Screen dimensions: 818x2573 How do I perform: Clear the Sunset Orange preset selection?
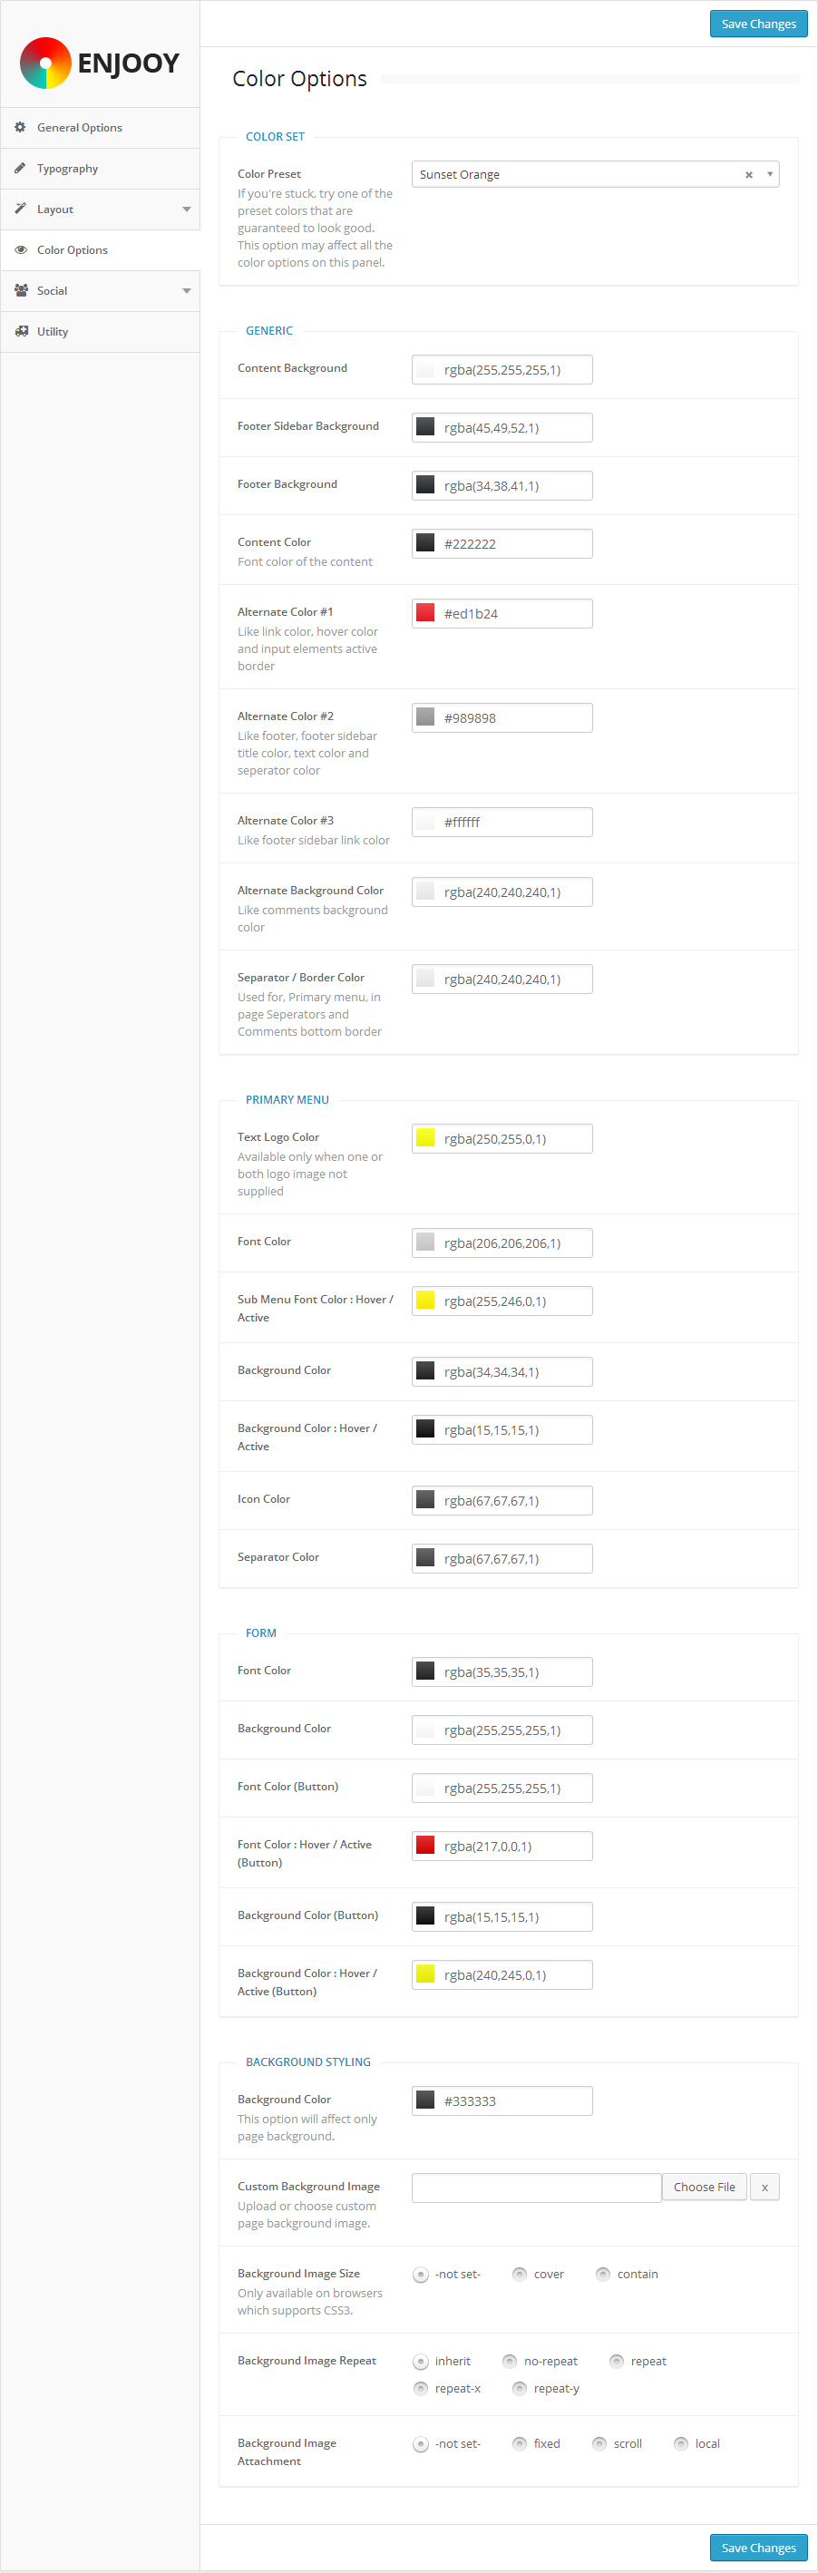pos(748,175)
